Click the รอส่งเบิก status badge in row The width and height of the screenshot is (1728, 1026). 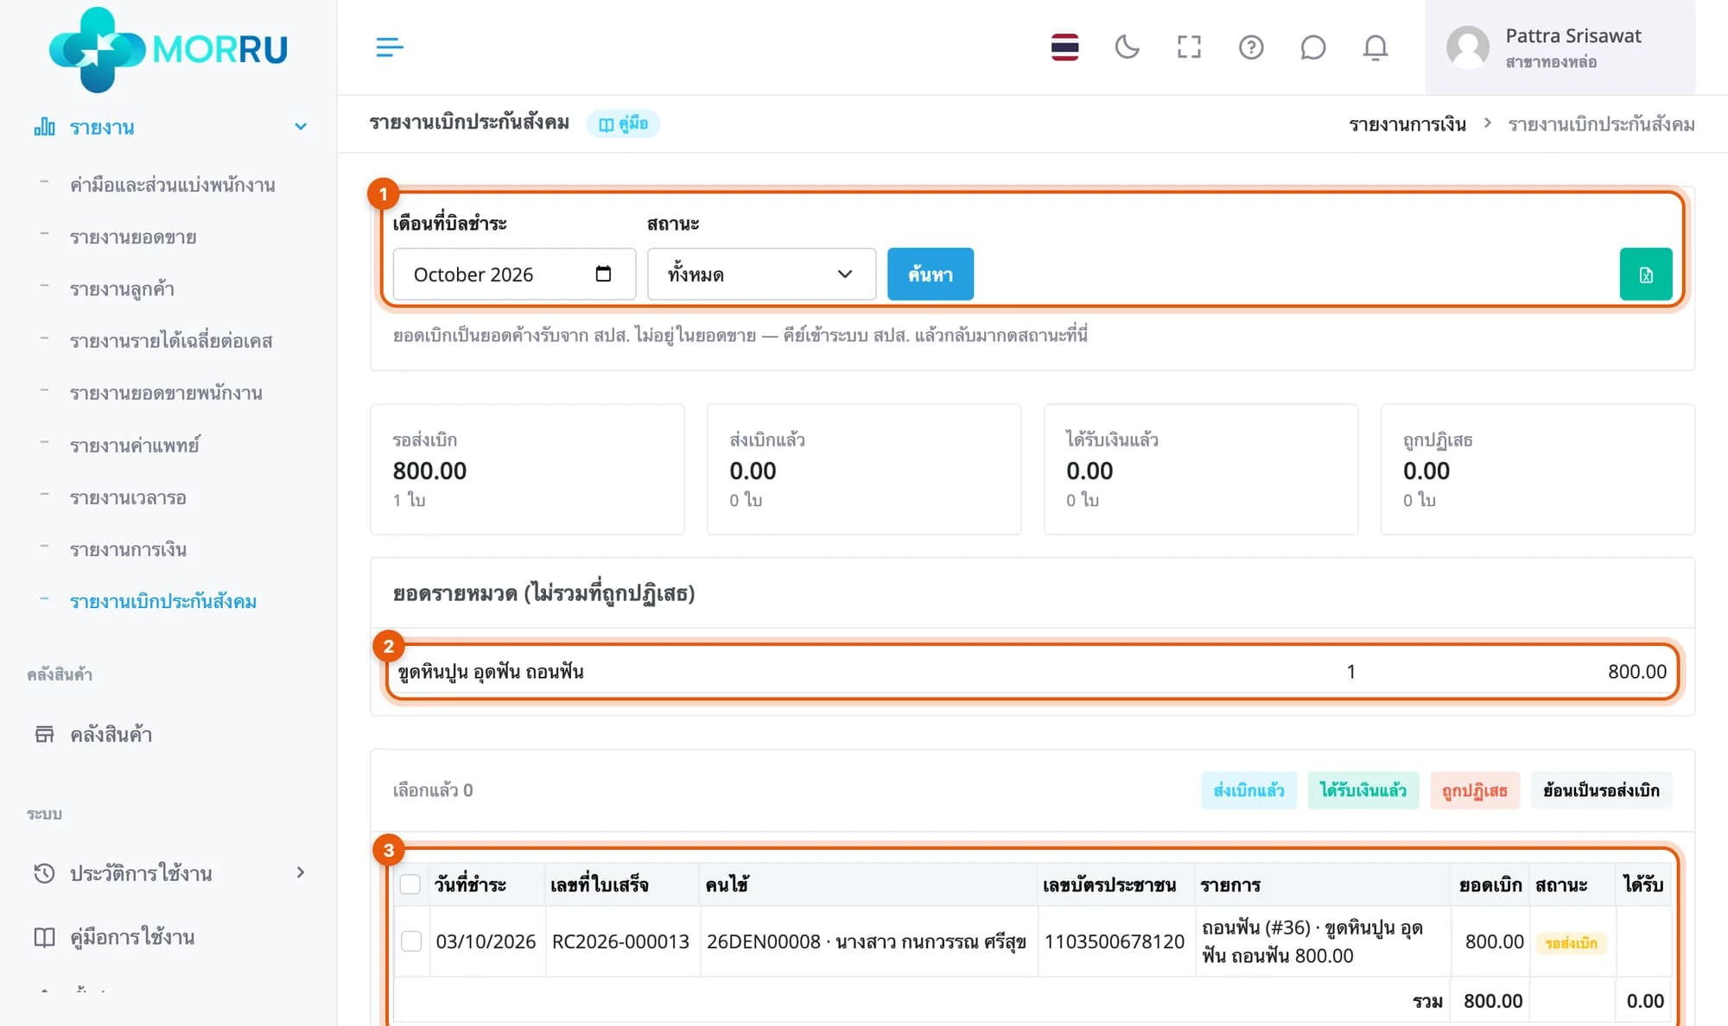(1571, 943)
